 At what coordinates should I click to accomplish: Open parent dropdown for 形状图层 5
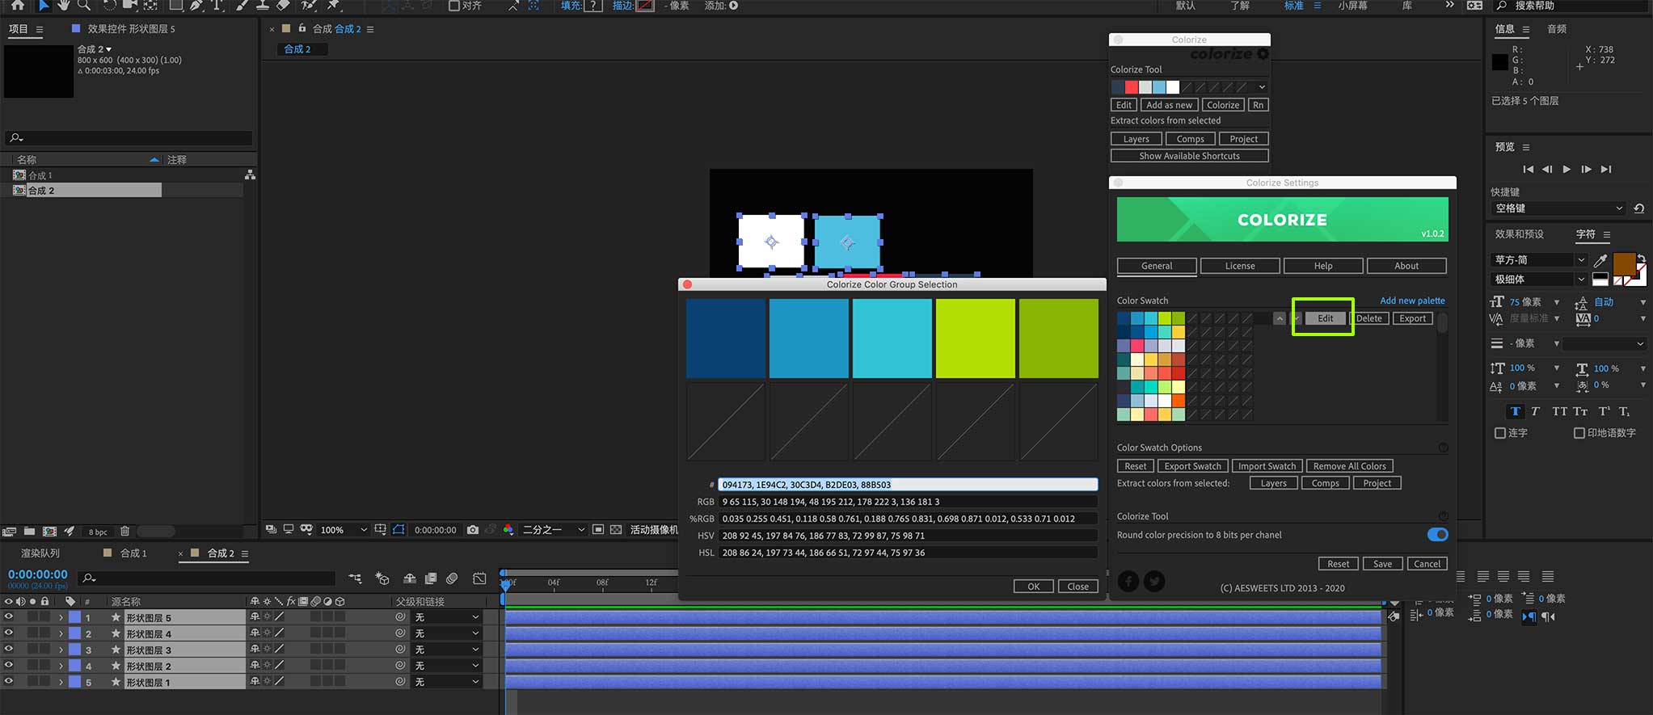tap(446, 617)
